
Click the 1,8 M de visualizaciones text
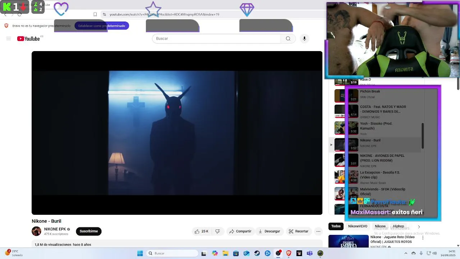pyautogui.click(x=53, y=245)
